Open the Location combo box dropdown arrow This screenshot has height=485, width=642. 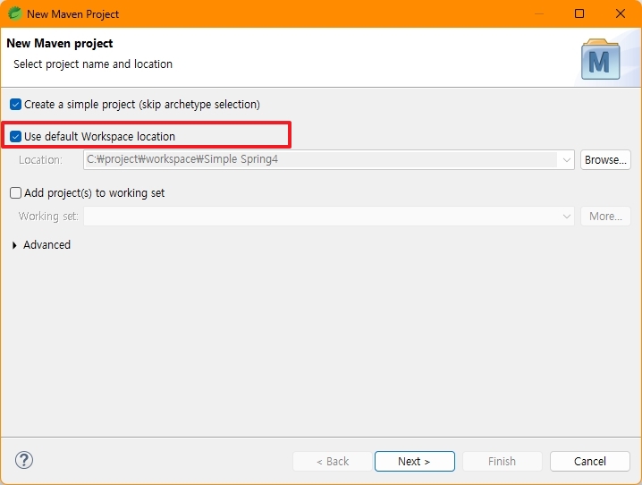567,160
